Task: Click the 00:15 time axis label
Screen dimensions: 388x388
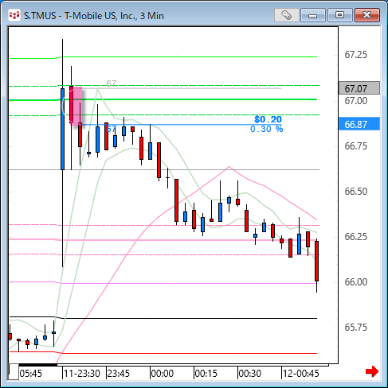Action: [x=206, y=374]
